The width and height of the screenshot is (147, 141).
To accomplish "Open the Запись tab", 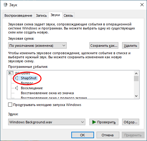I will coord(41,15).
